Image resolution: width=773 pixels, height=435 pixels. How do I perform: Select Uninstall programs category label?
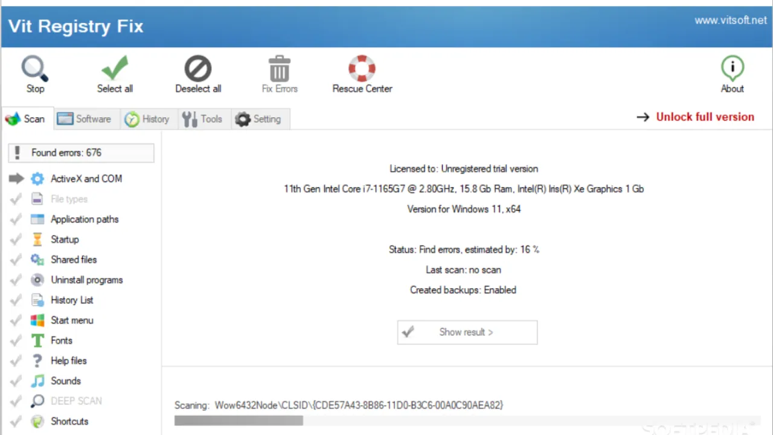coord(87,280)
